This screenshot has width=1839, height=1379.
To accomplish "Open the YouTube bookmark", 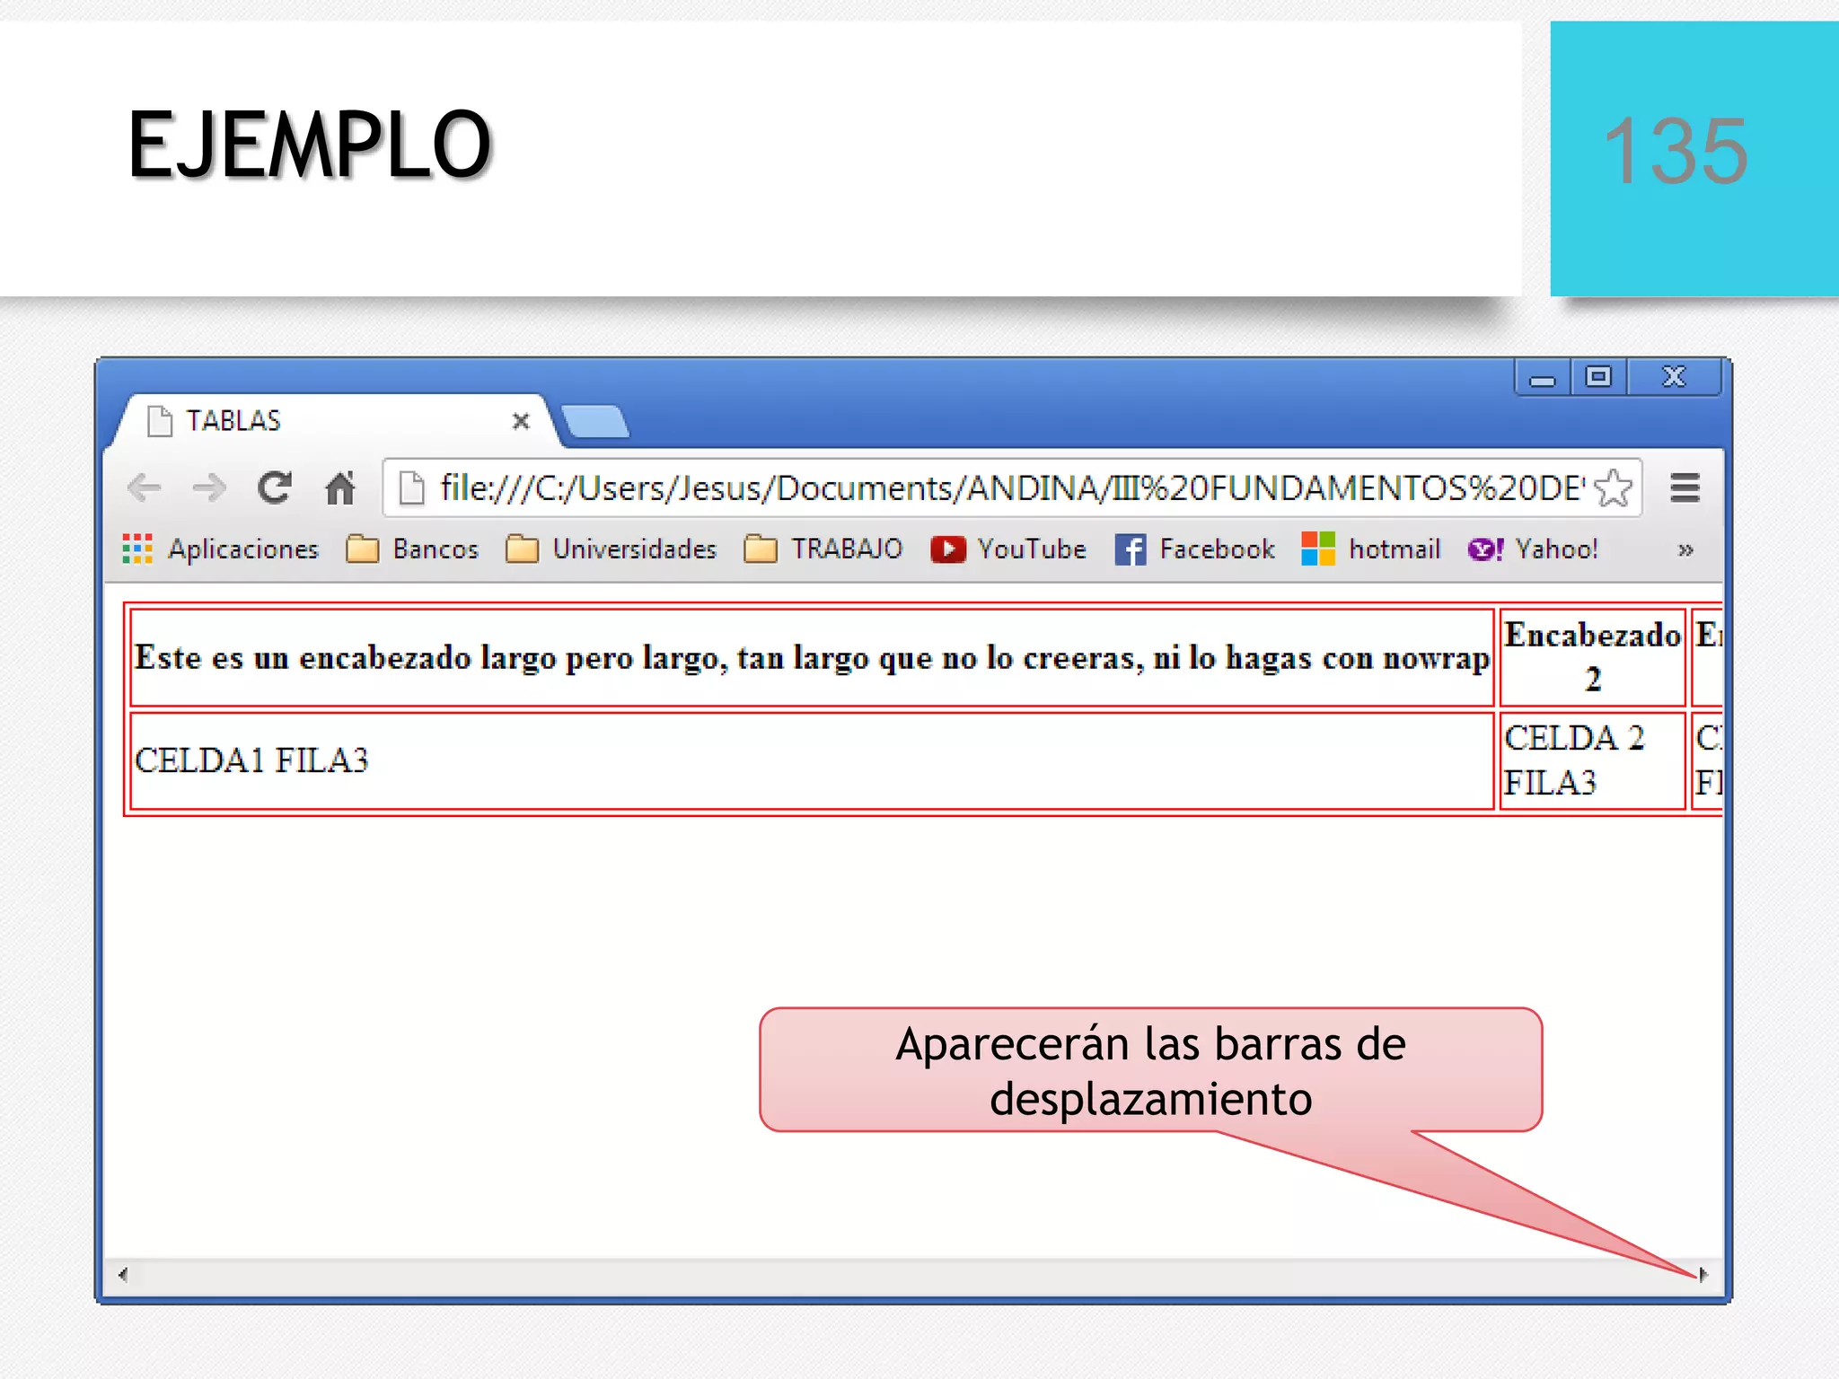I will click(1008, 549).
